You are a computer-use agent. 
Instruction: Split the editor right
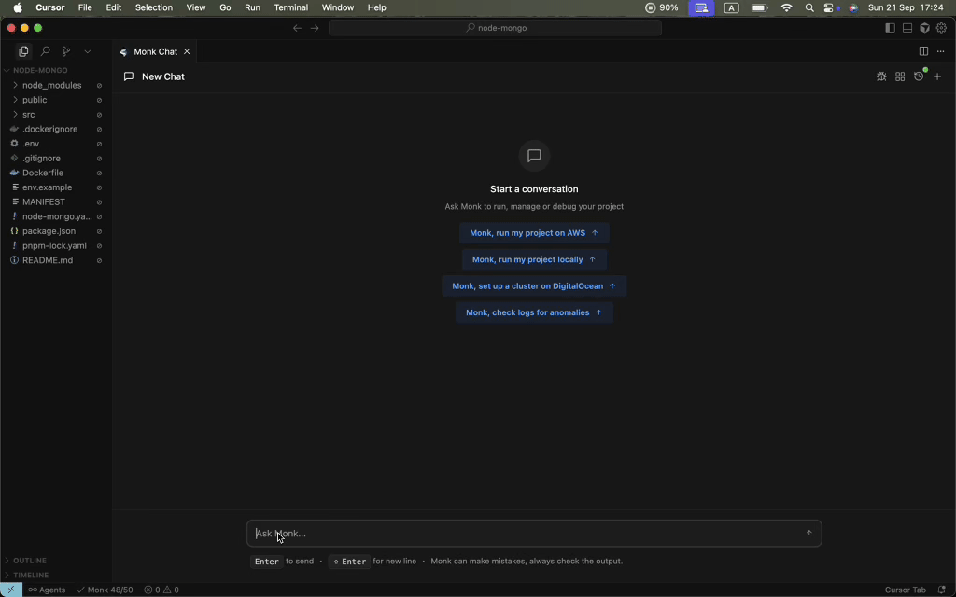(923, 52)
